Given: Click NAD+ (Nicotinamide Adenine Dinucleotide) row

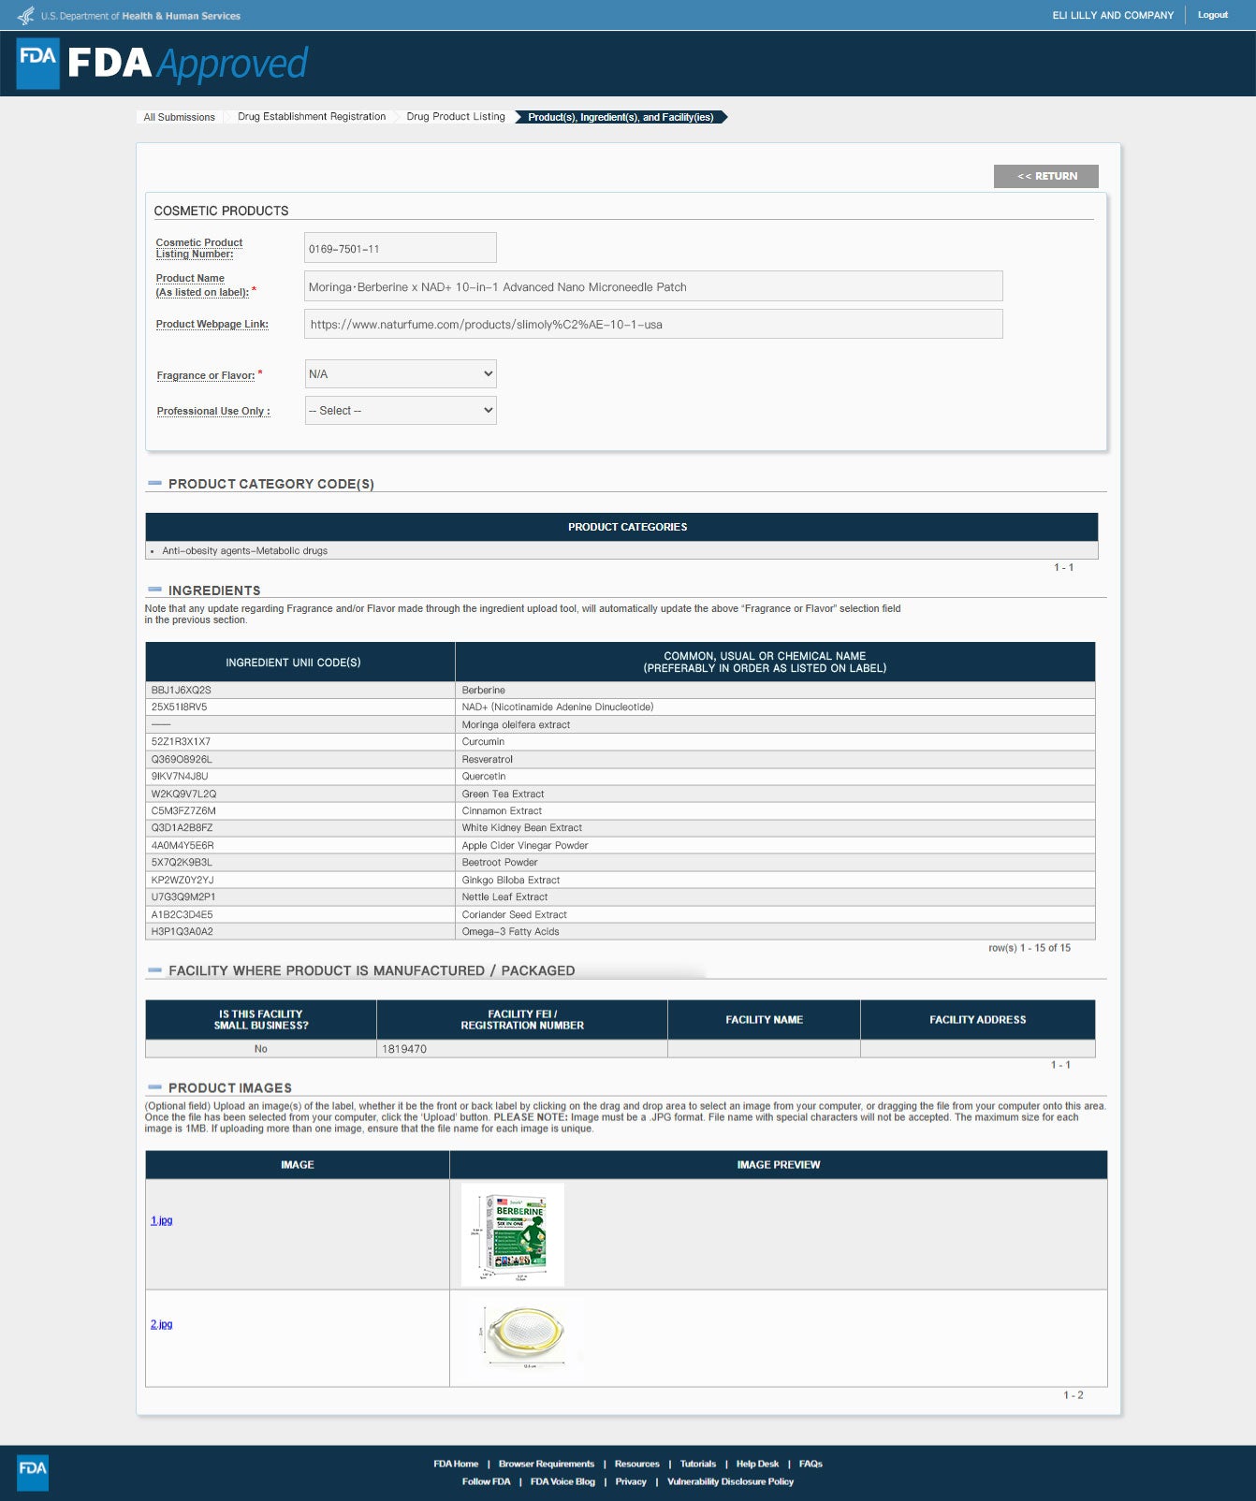Looking at the screenshot, I should (x=621, y=707).
